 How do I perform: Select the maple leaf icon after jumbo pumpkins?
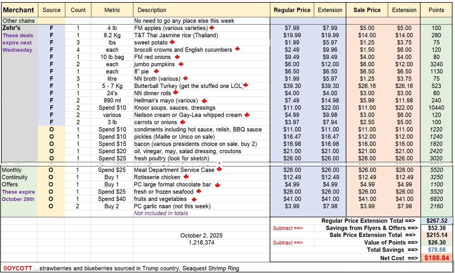pyautogui.click(x=181, y=64)
